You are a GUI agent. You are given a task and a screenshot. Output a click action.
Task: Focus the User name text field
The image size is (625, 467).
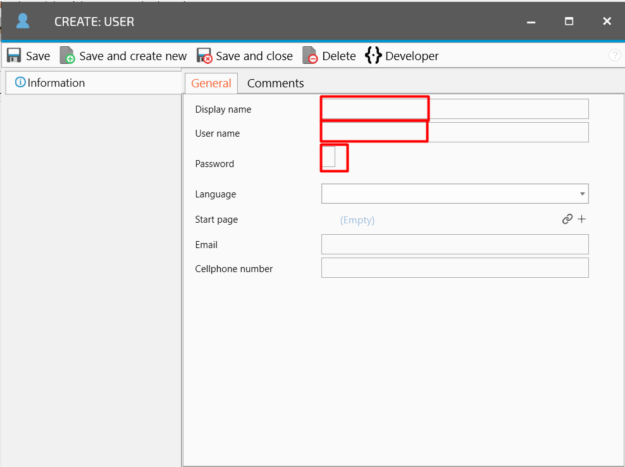[x=455, y=132]
